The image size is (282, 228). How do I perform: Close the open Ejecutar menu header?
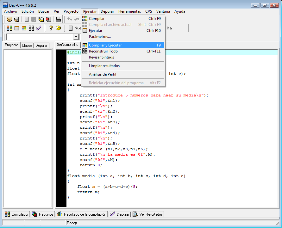(90, 11)
